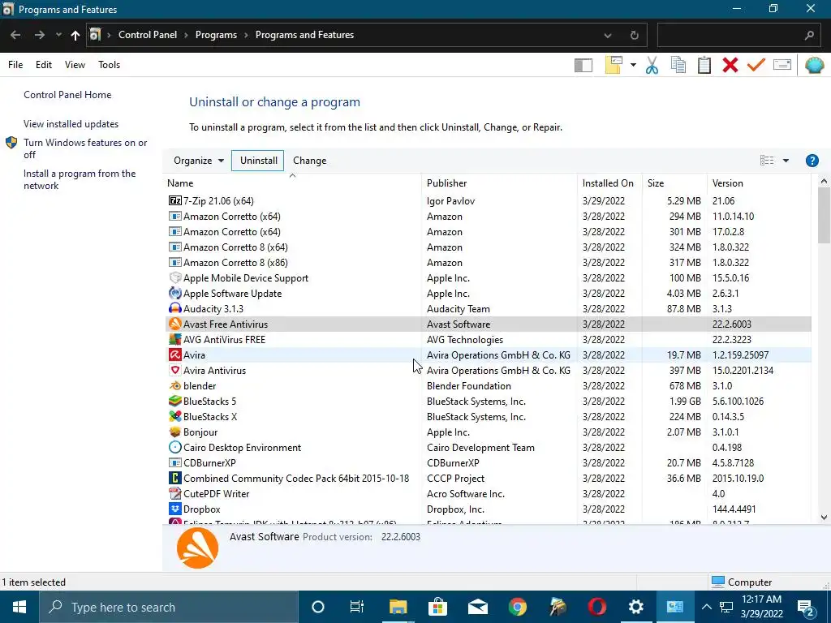Image resolution: width=831 pixels, height=623 pixels.
Task: Open Cortana circle icon on taskbar
Action: click(318, 607)
